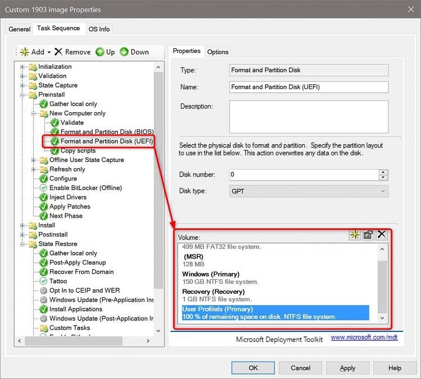Viewport: 421px width, 379px height.
Task: Click the Help button
Action: coord(395,368)
